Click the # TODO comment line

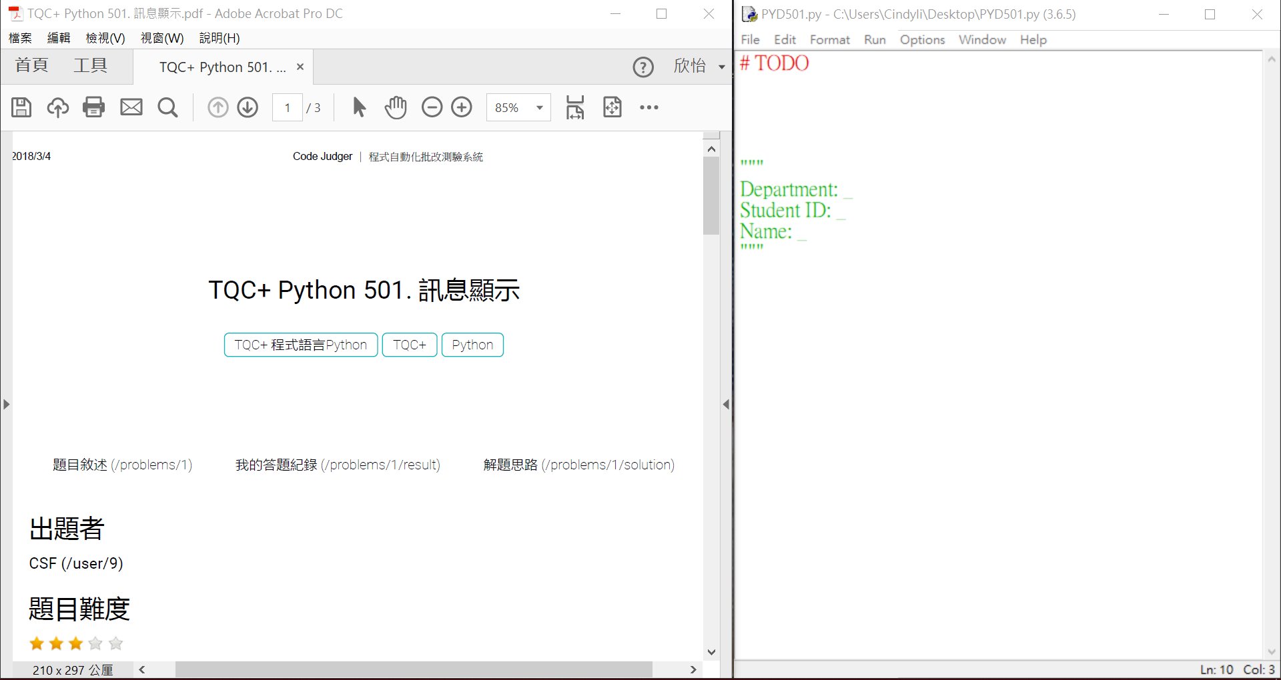click(775, 63)
